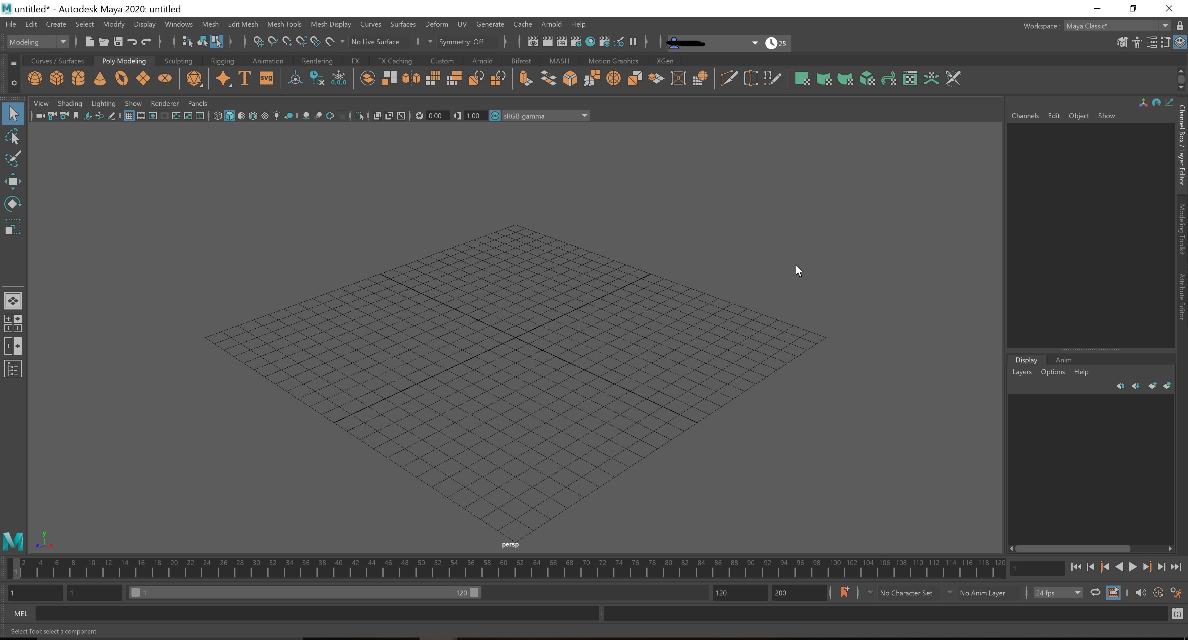
Task: Add a polygon torus to the scene
Action: (121, 78)
